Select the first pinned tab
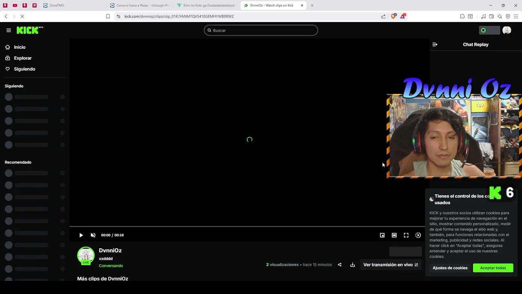The image size is (522, 294). coord(5,5)
